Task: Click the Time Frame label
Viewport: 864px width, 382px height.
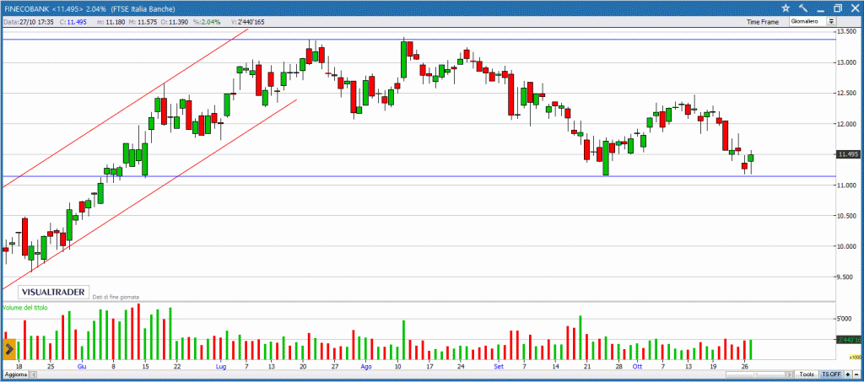Action: click(763, 22)
